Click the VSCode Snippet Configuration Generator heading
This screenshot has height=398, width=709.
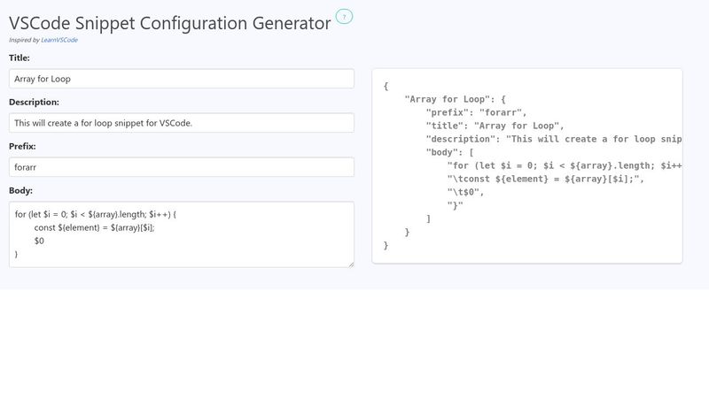[169, 23]
